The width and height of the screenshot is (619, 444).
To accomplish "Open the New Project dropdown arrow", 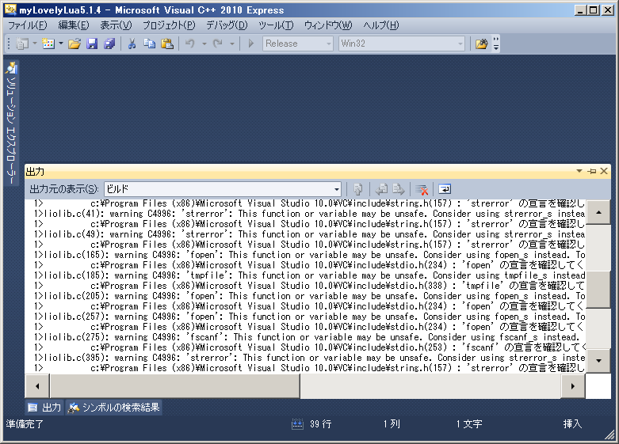I will pyautogui.click(x=35, y=44).
